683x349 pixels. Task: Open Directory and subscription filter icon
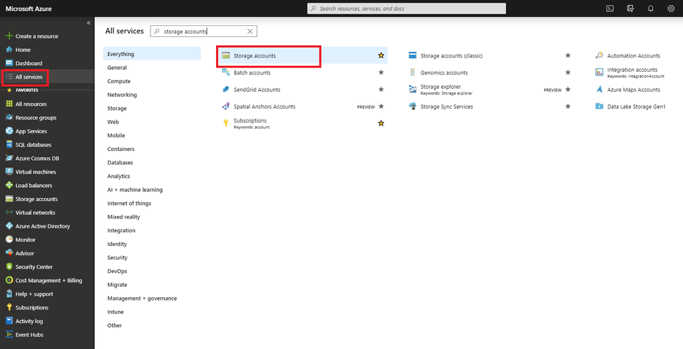pyautogui.click(x=630, y=8)
